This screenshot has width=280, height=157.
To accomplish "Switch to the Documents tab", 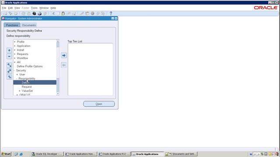I will click(x=29, y=25).
